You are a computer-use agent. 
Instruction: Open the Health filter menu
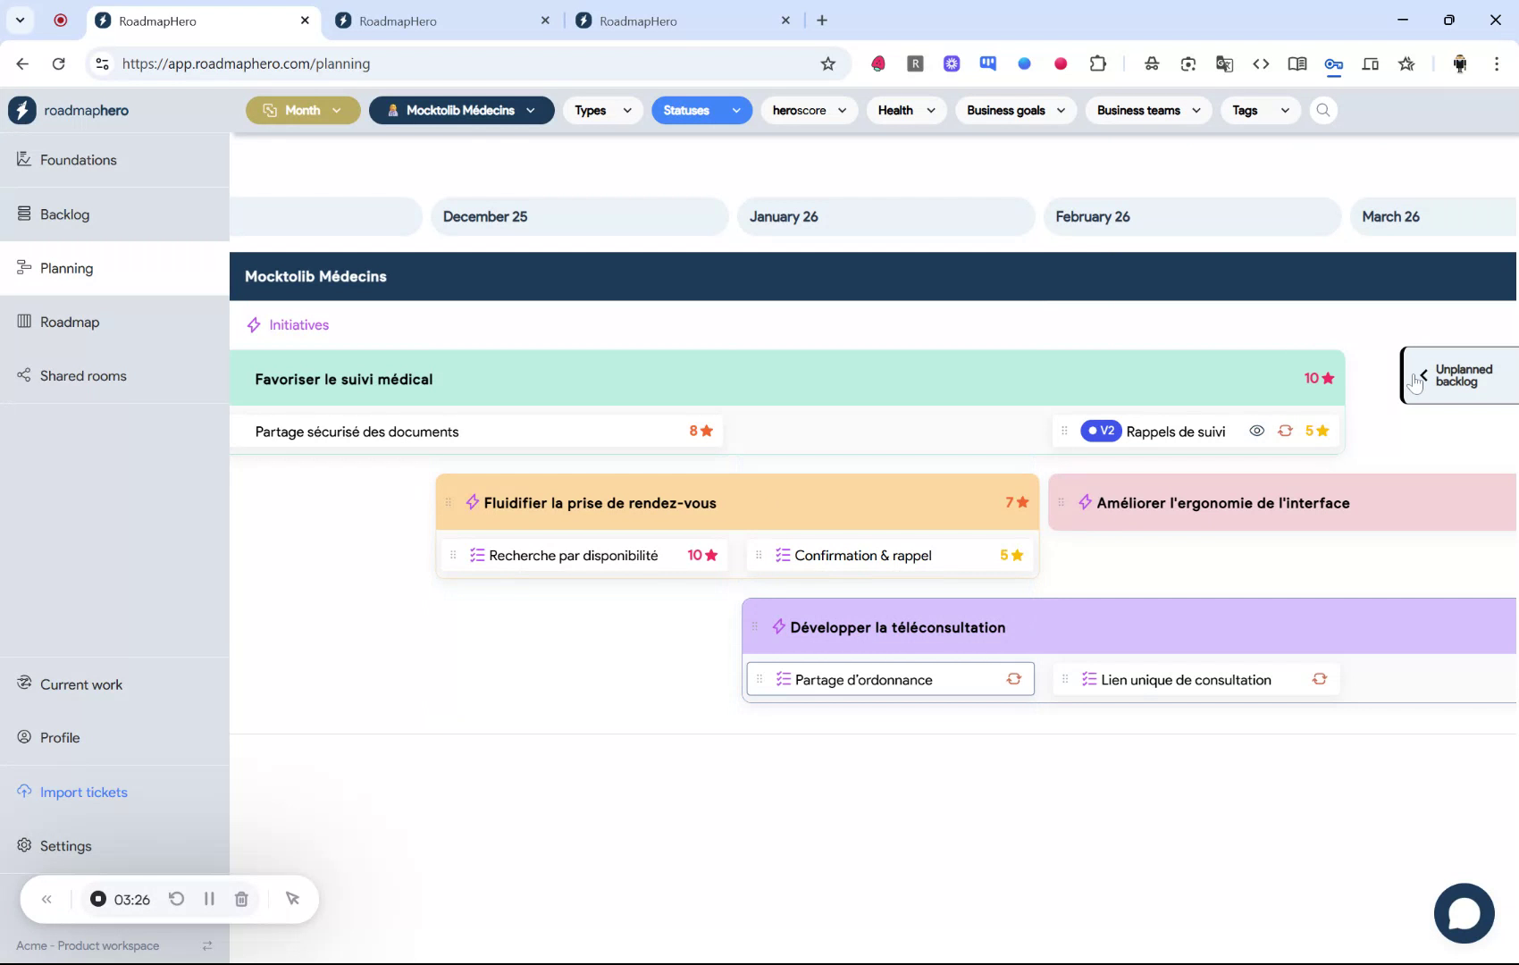[x=905, y=110]
